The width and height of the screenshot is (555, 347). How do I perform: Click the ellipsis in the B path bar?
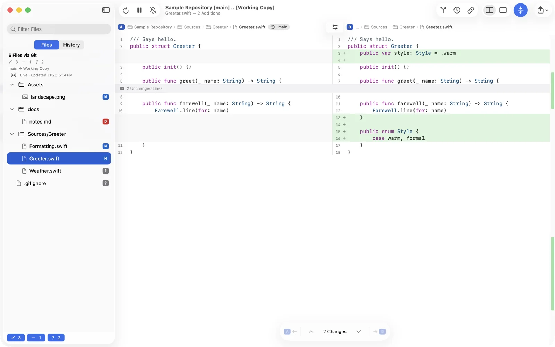(x=357, y=27)
